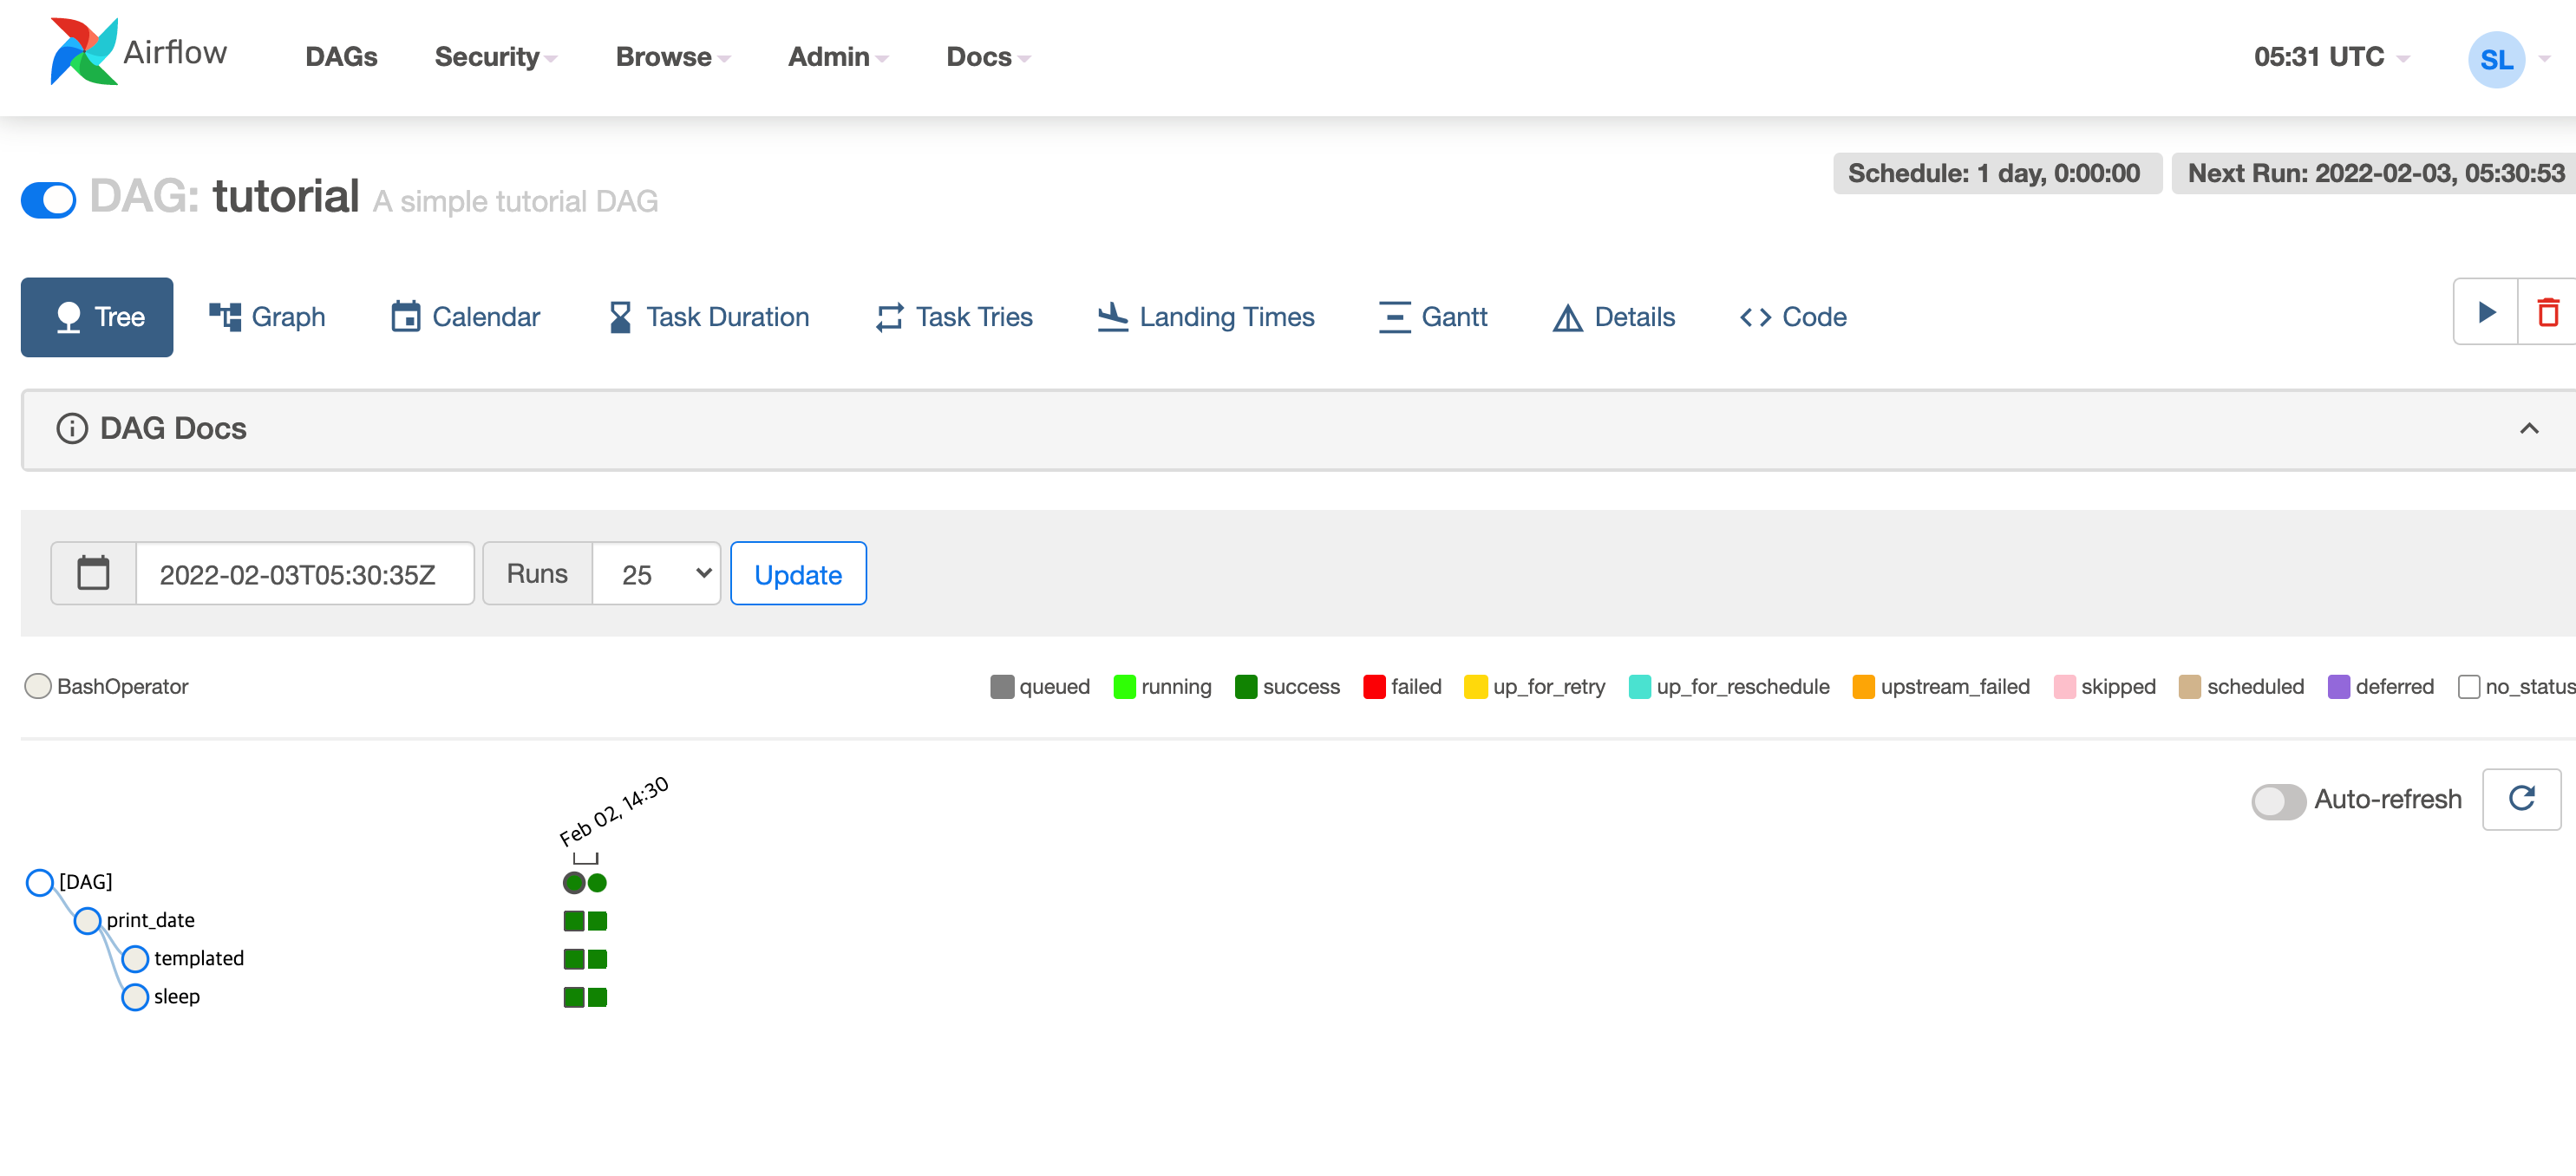Viewport: 2576px width, 1176px height.
Task: Click the failed red legend swatch
Action: [1374, 687]
